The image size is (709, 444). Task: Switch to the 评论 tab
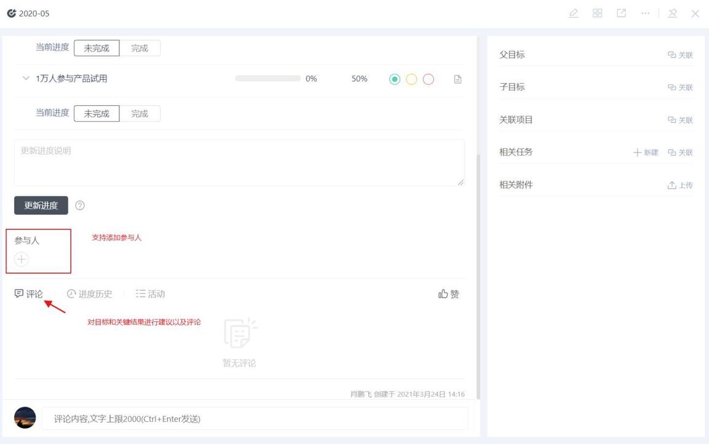28,294
